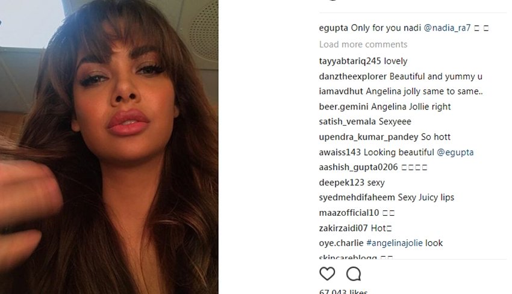Image resolution: width=512 pixels, height=294 pixels.
Task: Open the @egupta mention in awaiss143's comment
Action: tap(455, 152)
